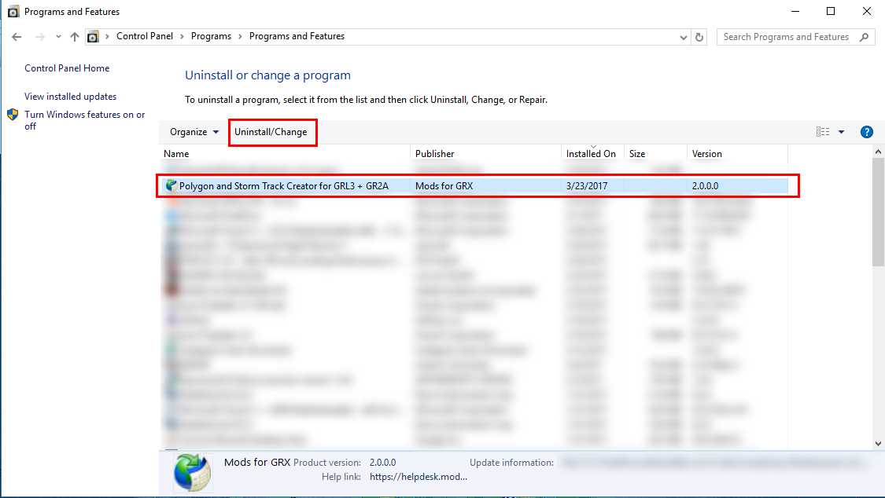Click the Control Panel icon in address bar
The width and height of the screenshot is (885, 498).
tap(93, 37)
